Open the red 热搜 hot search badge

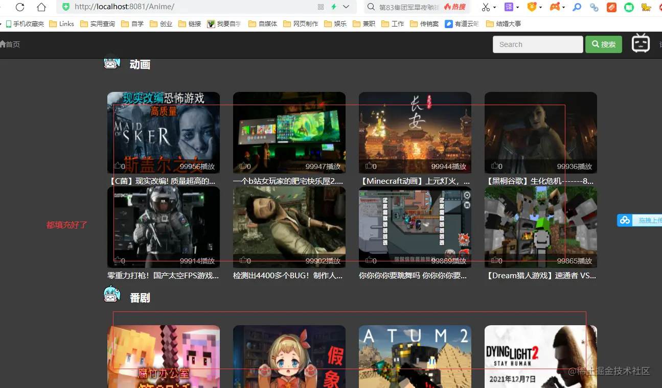455,7
